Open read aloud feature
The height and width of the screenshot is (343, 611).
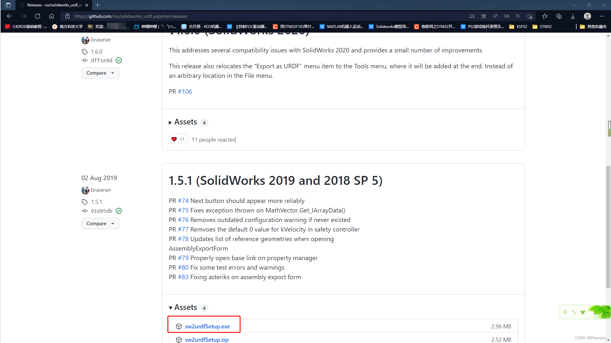[x=495, y=16]
